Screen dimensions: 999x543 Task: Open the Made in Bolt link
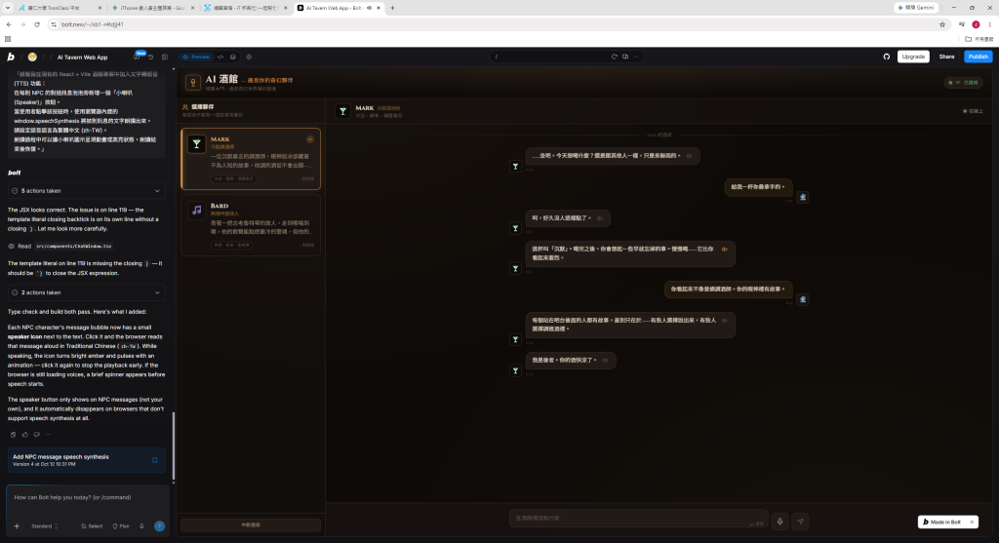click(941, 522)
